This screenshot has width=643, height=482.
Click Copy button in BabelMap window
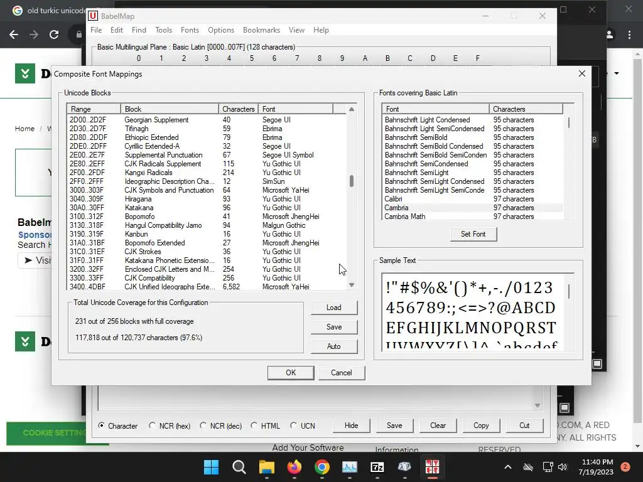click(481, 426)
